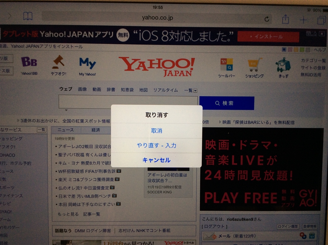
Task: Open 無料ID活用 link
Action: (x=311, y=75)
